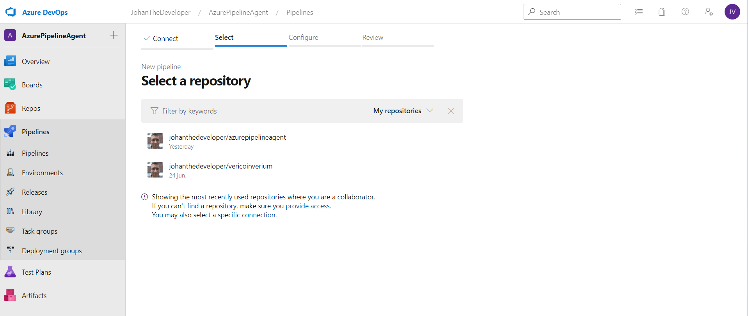Open the Artifacts section
The image size is (748, 316).
[x=34, y=296]
